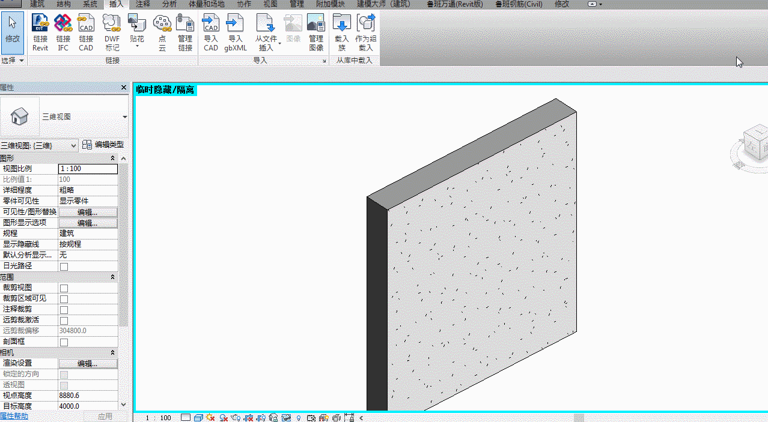Open 管理图像 manage images
Screen dimensions: 768x422
[x=316, y=32]
